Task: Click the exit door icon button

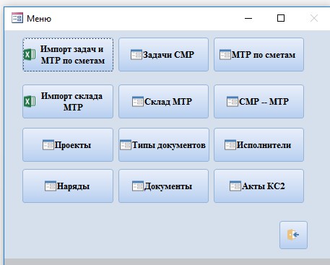Action: [293, 235]
